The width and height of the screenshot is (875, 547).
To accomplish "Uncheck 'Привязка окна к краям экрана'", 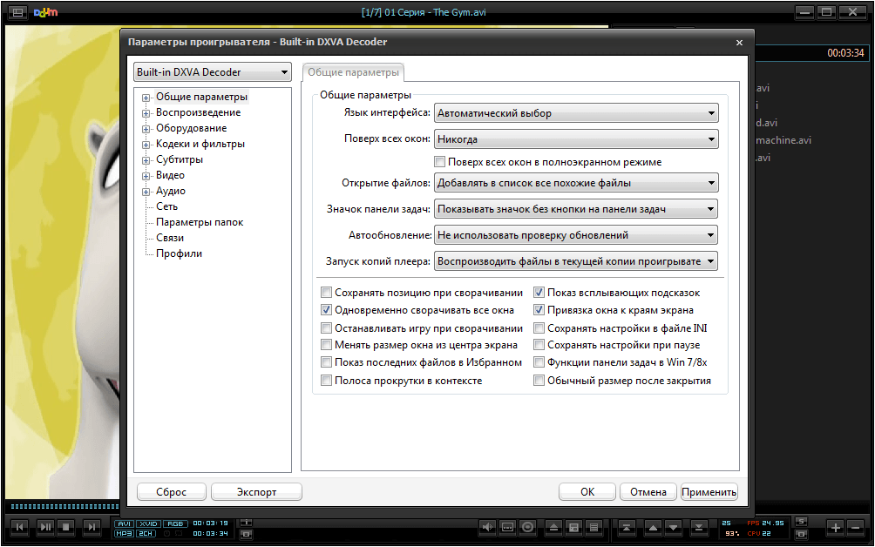I will point(539,309).
